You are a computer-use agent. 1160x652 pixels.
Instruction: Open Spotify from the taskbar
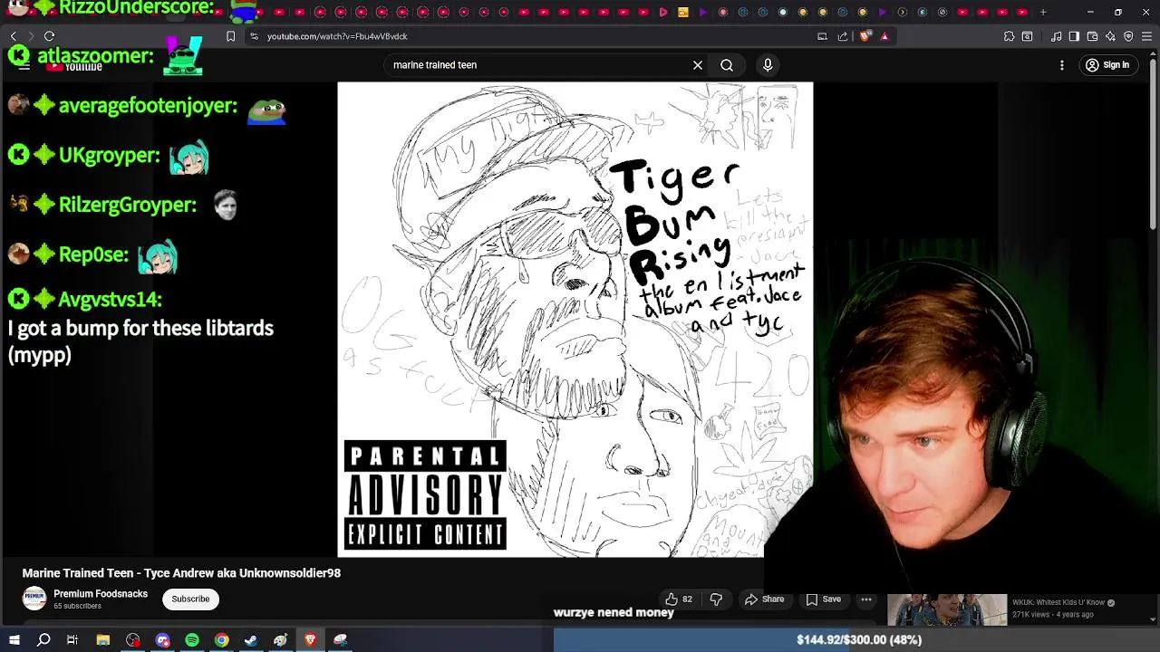(x=192, y=640)
